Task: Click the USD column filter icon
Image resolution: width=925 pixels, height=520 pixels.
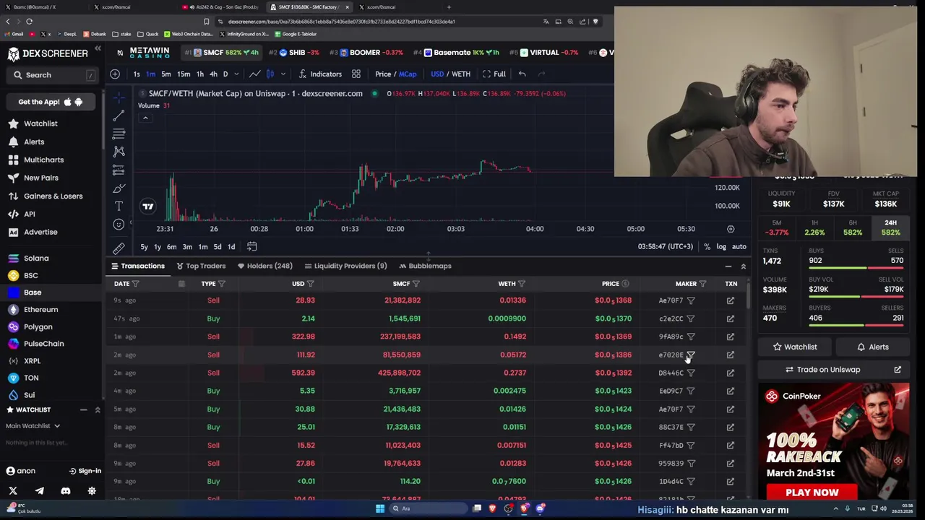Action: [x=310, y=284]
